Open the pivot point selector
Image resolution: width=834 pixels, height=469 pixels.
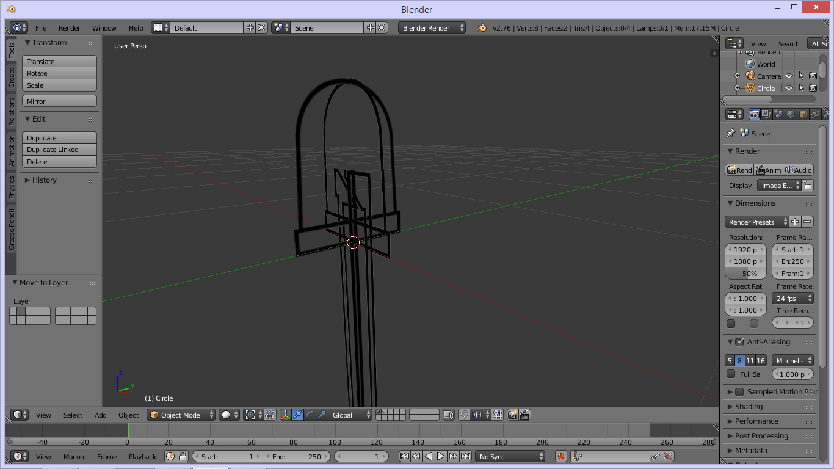(x=253, y=415)
